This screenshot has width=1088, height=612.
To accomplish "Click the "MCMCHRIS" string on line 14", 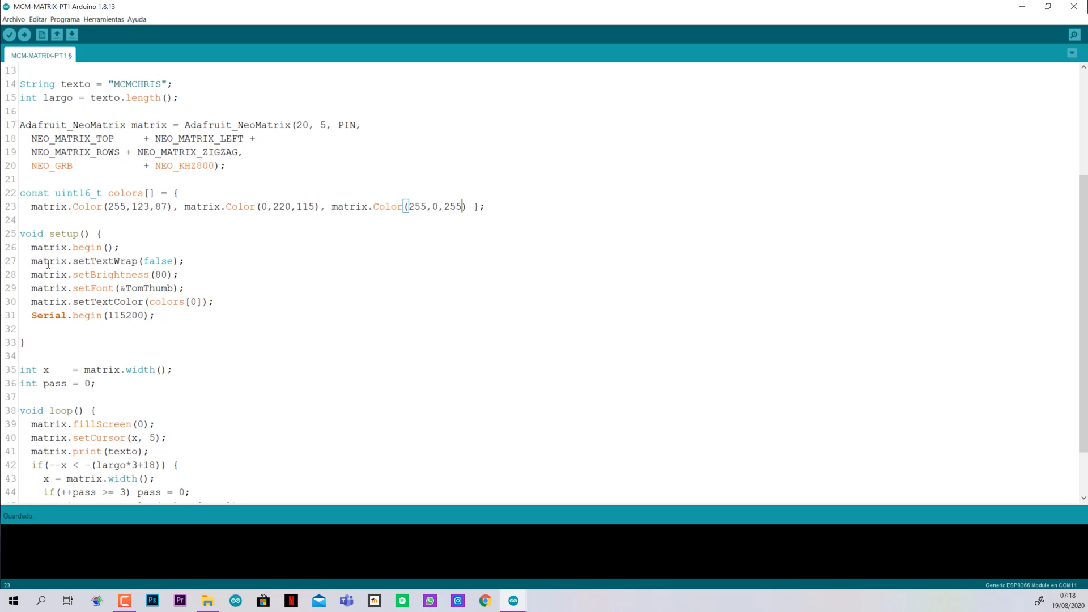I will (137, 84).
